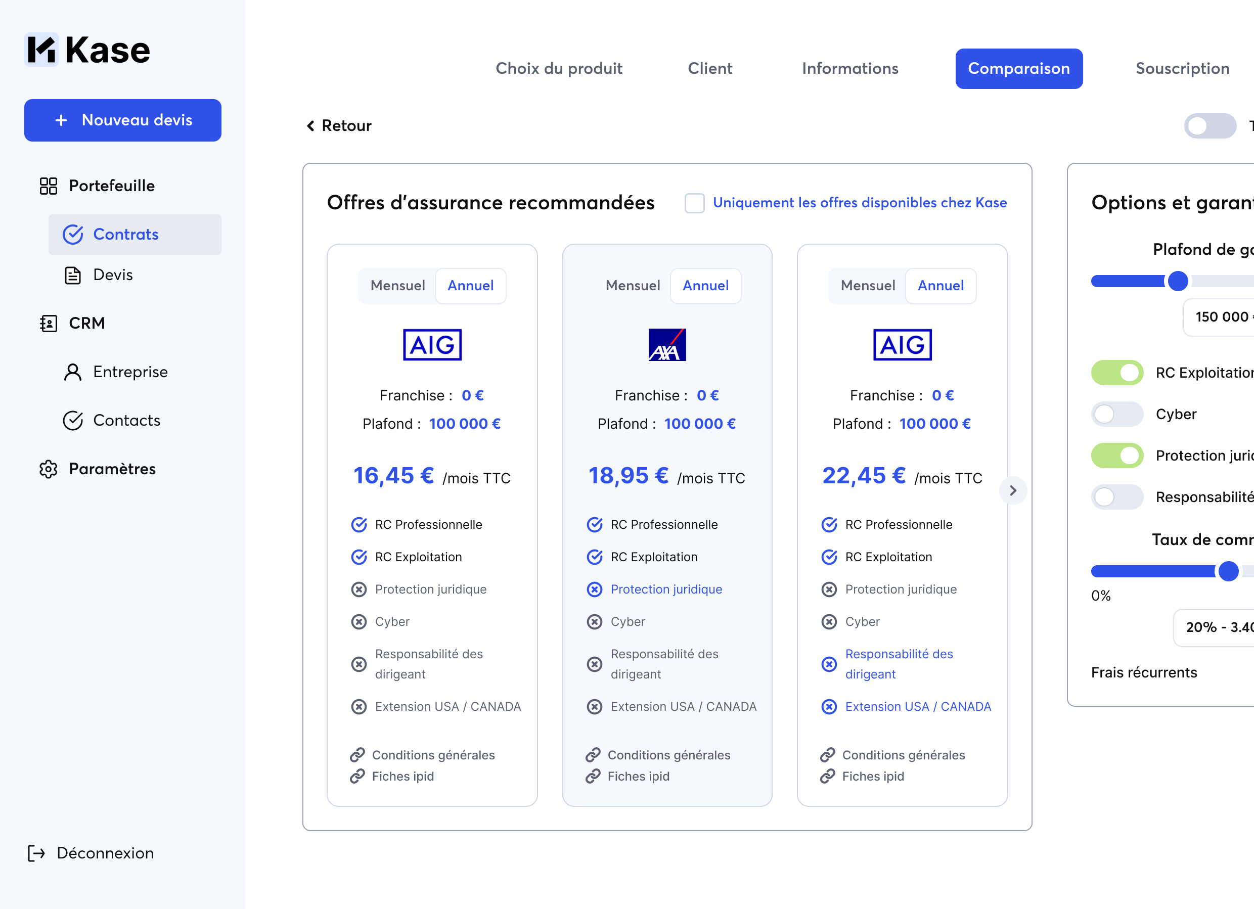Select Annuel on the AXA card
The height and width of the screenshot is (909, 1254).
click(705, 286)
